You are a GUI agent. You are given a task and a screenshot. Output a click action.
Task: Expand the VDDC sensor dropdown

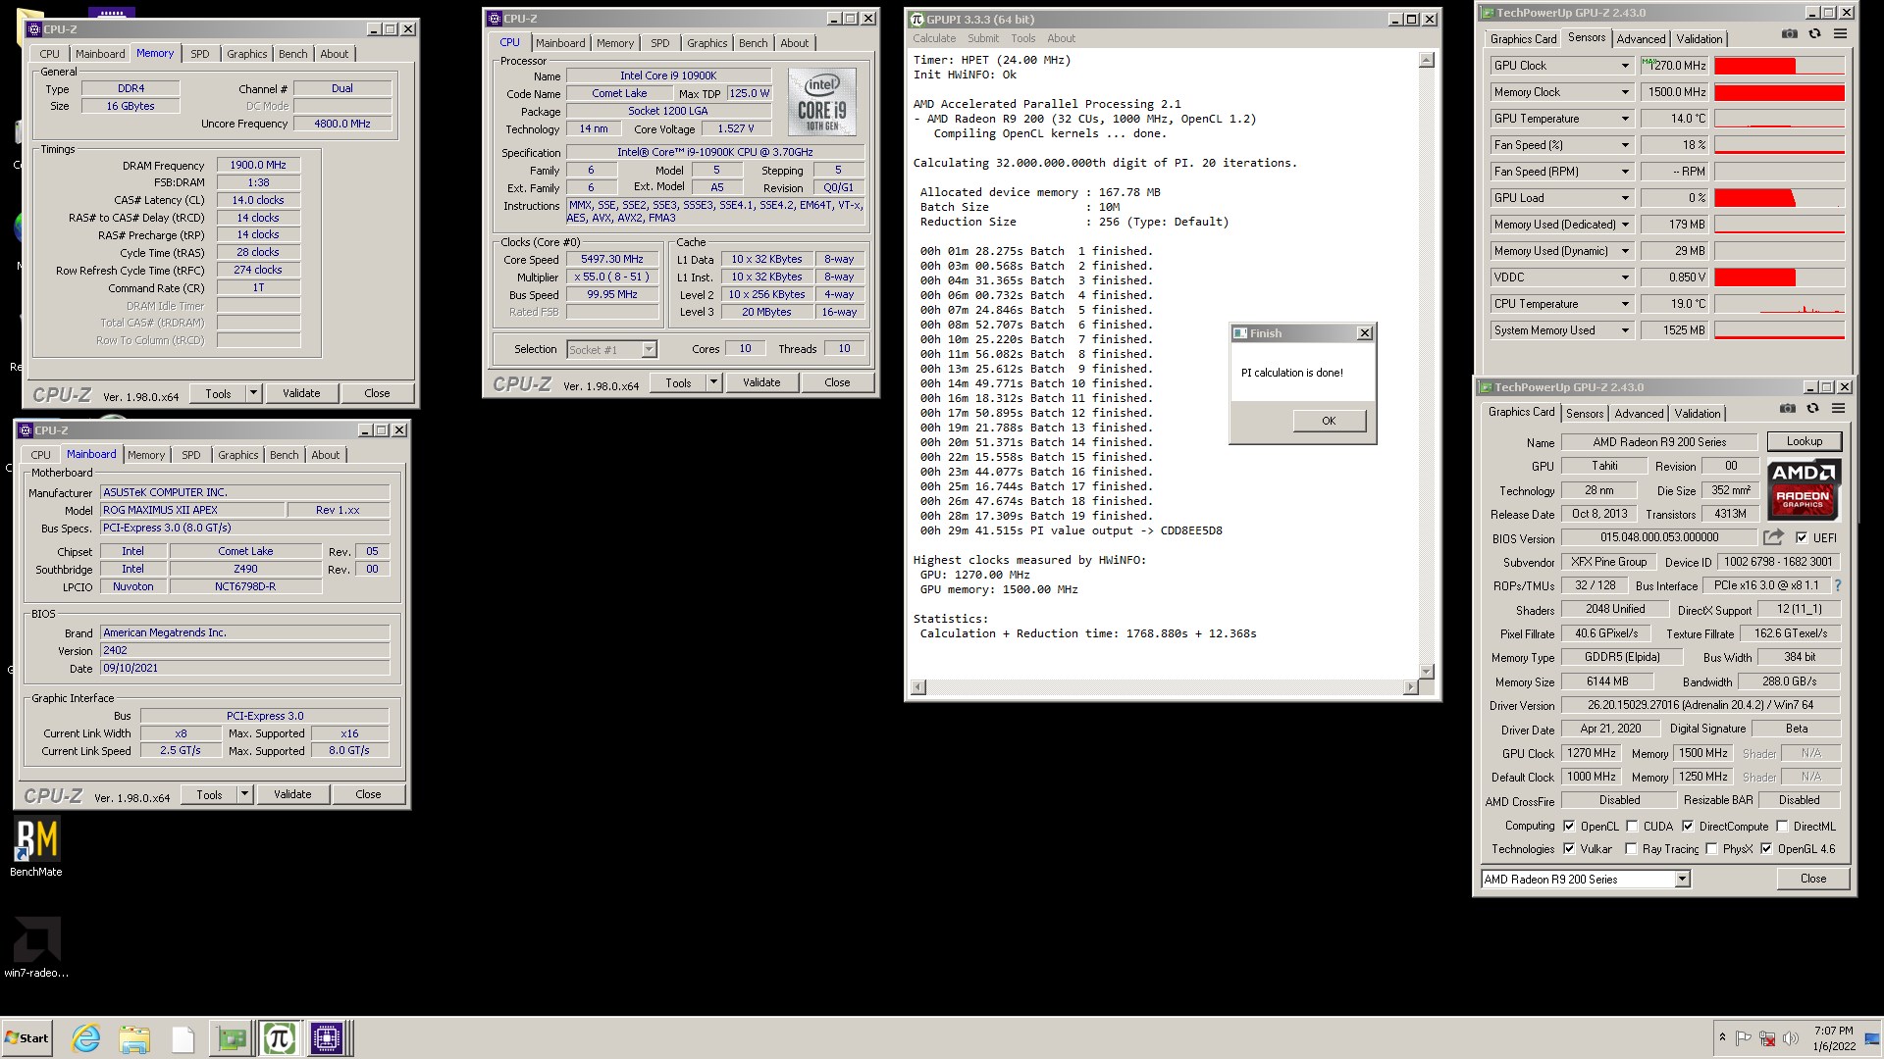[1625, 277]
